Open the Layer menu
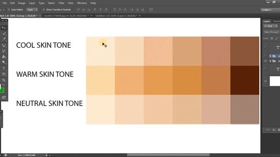The height and width of the screenshot is (157, 280). 32,3
